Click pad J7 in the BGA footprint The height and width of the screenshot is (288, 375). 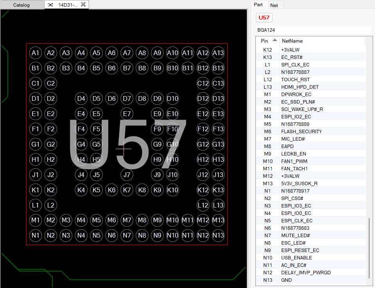click(x=127, y=175)
